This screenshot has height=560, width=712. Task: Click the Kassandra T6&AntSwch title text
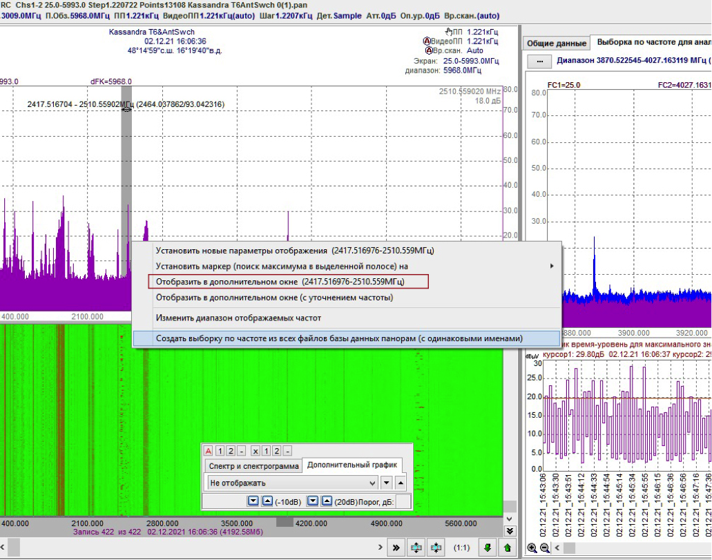tap(152, 32)
